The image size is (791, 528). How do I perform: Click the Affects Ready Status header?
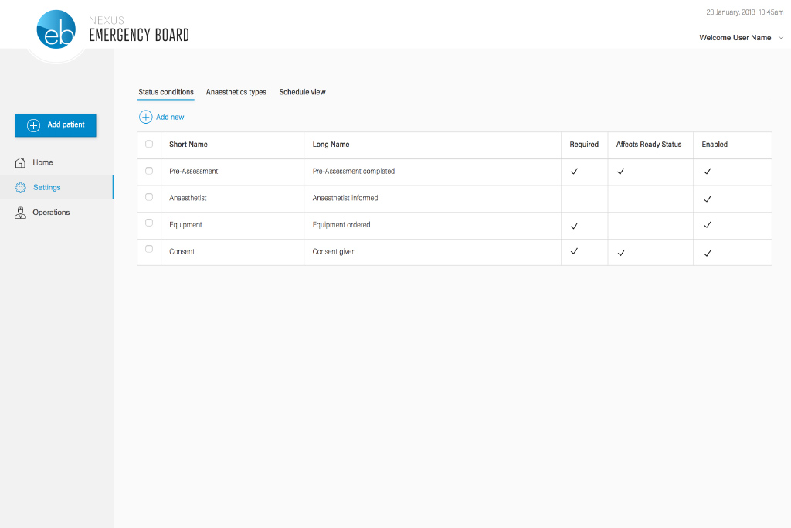pyautogui.click(x=649, y=145)
